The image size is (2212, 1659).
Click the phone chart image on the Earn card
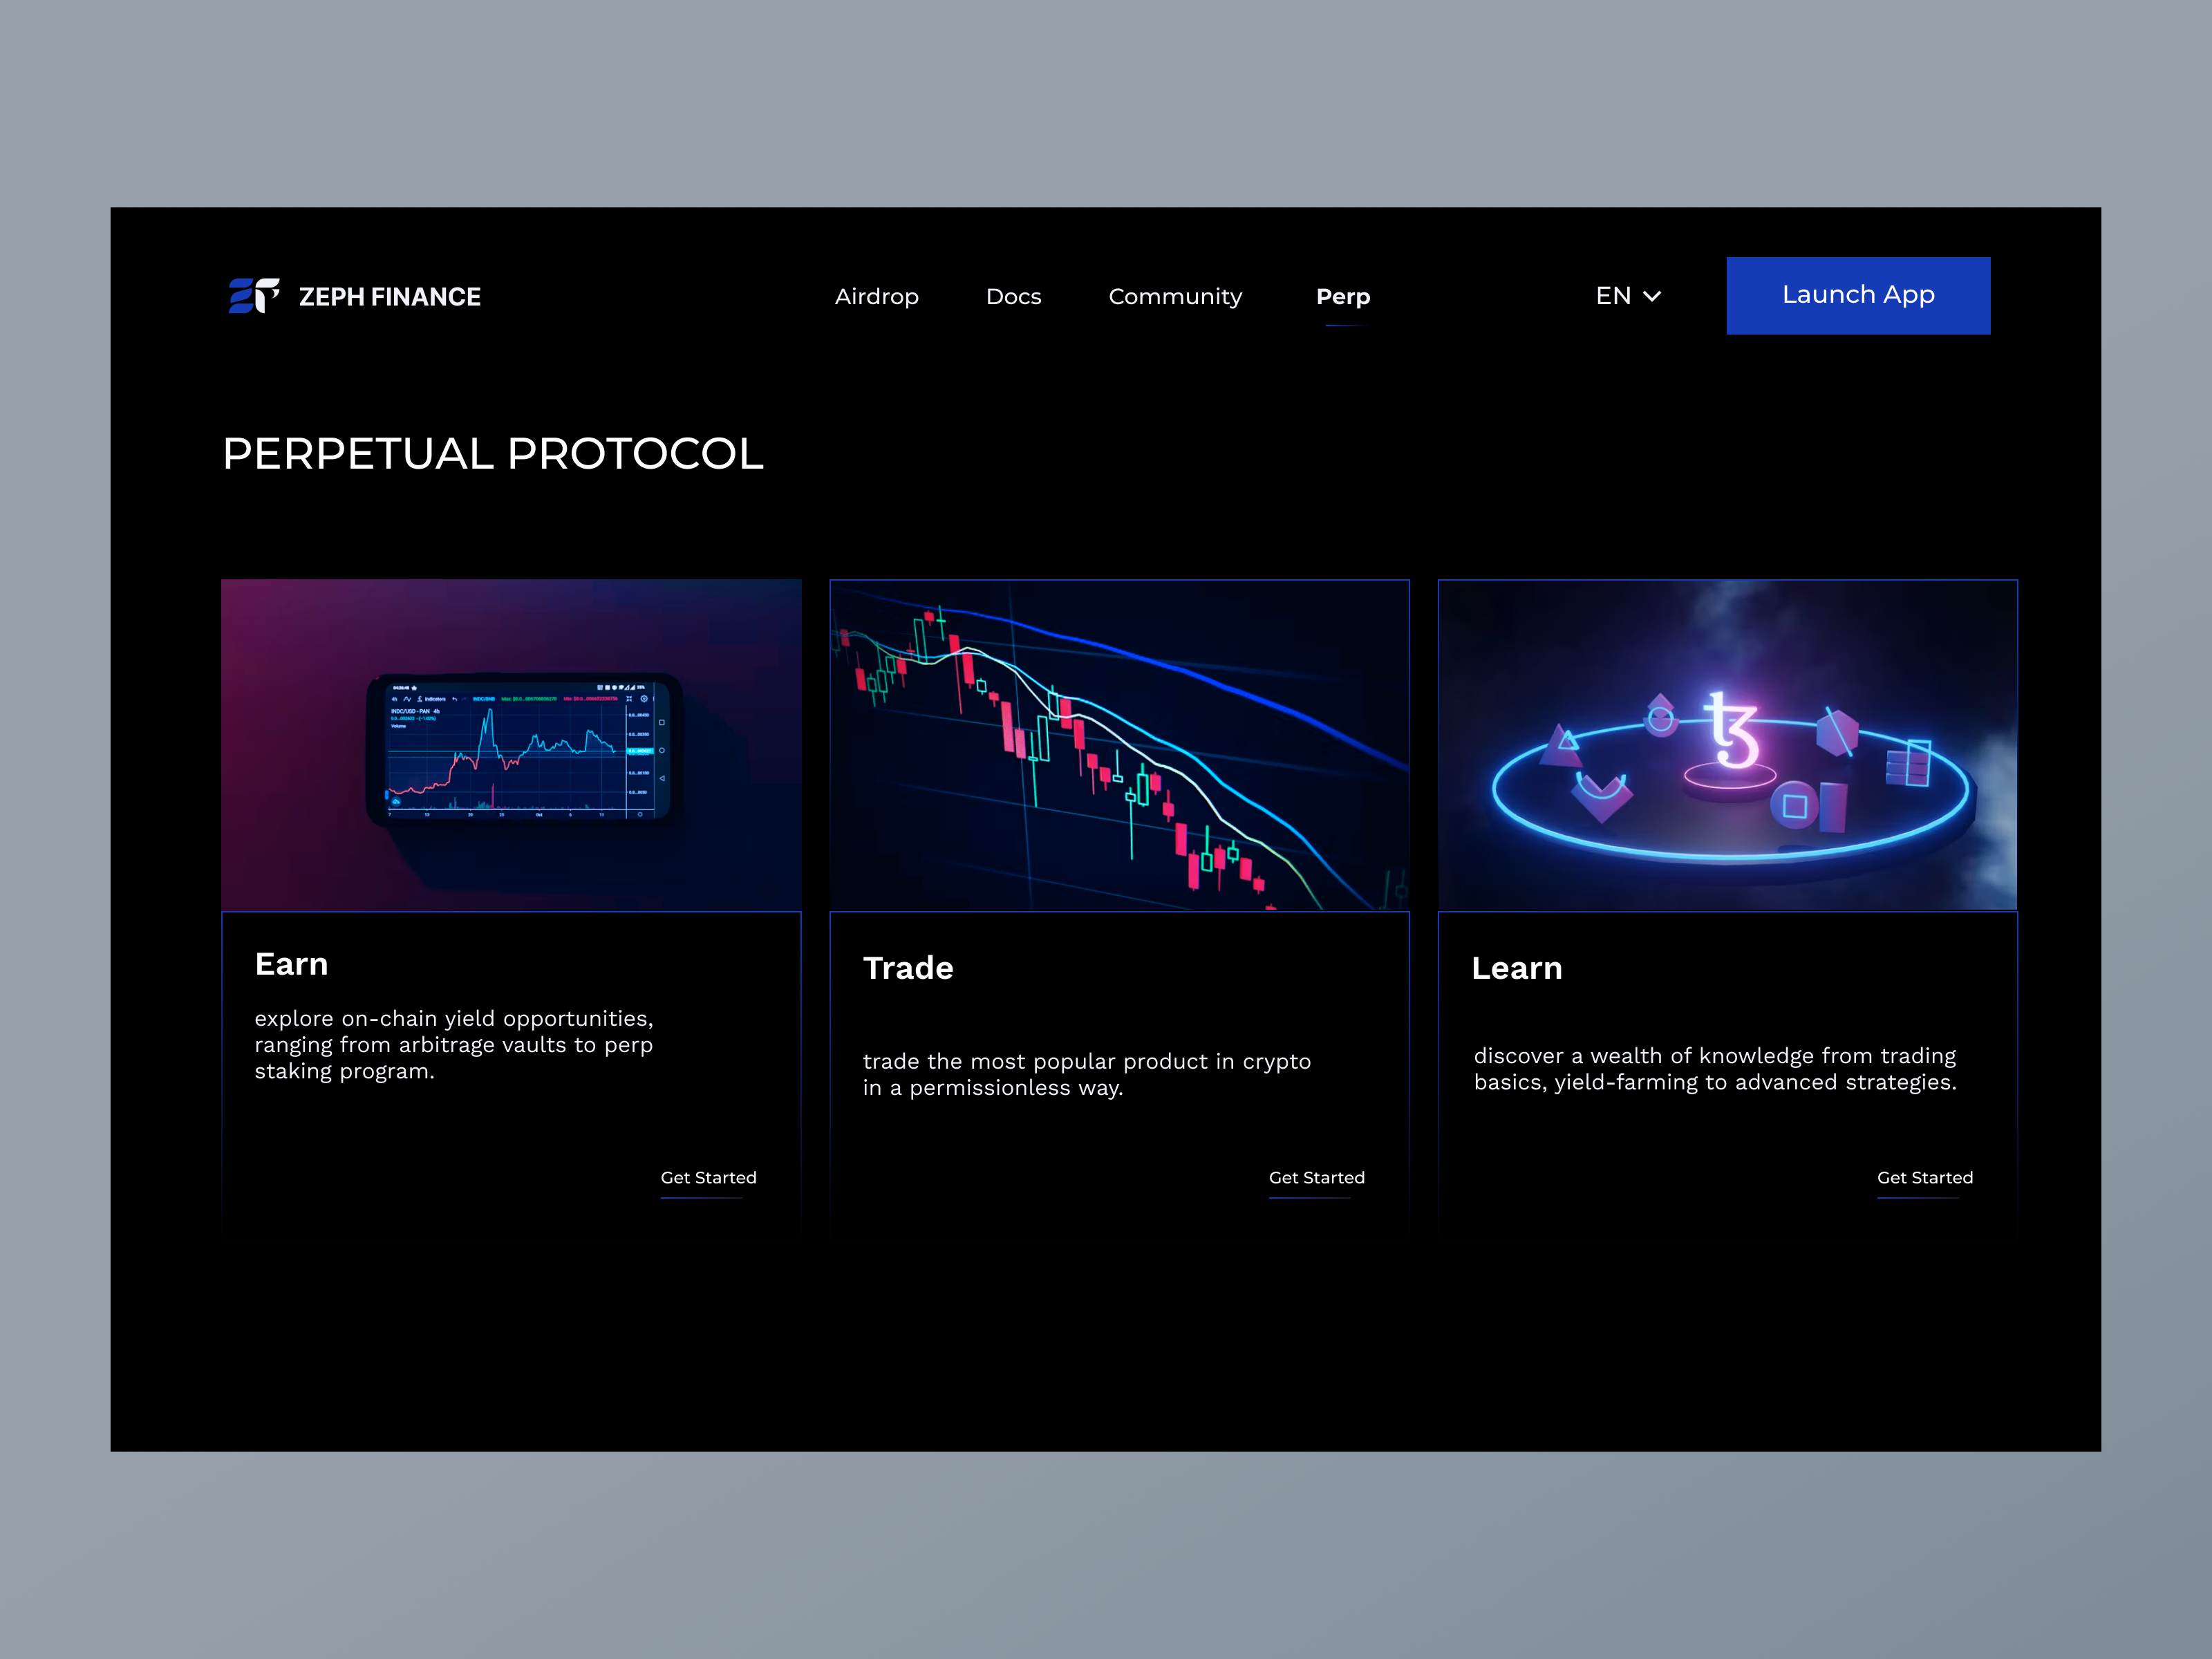click(x=511, y=745)
